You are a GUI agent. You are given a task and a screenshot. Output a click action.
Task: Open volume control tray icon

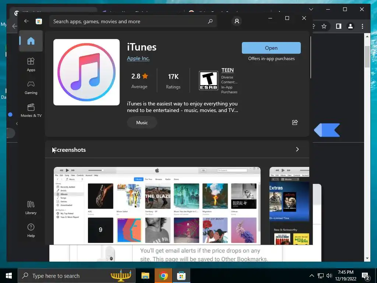click(329, 276)
